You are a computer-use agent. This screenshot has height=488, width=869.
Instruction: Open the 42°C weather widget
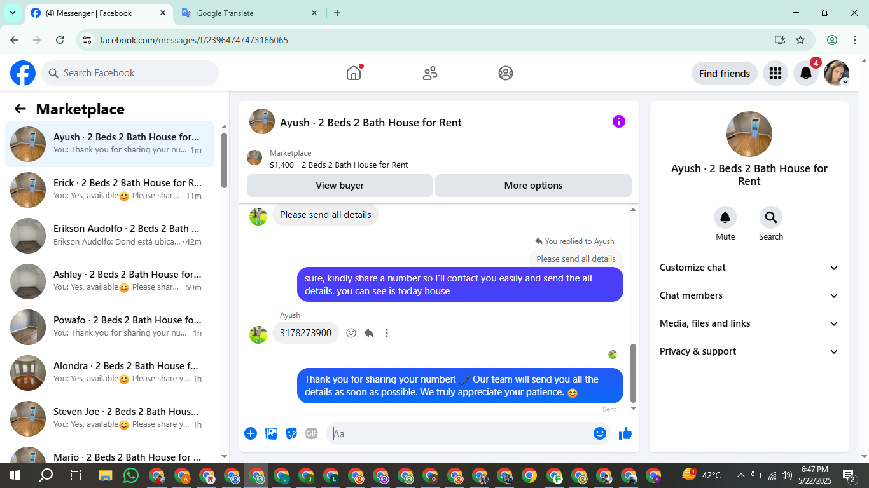702,475
